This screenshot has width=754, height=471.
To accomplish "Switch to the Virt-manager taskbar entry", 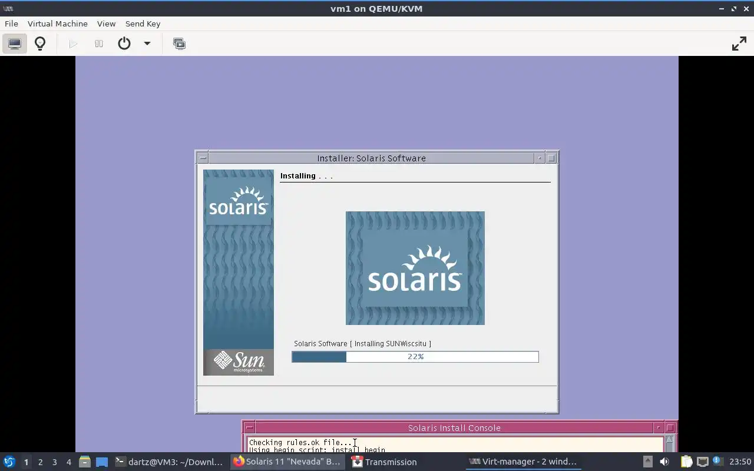I will (523, 462).
